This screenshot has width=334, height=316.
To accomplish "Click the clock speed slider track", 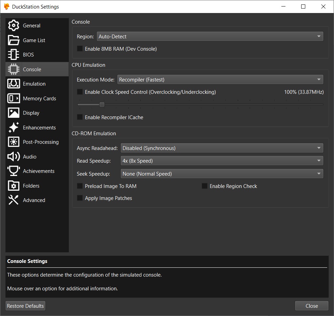I will point(200,104).
